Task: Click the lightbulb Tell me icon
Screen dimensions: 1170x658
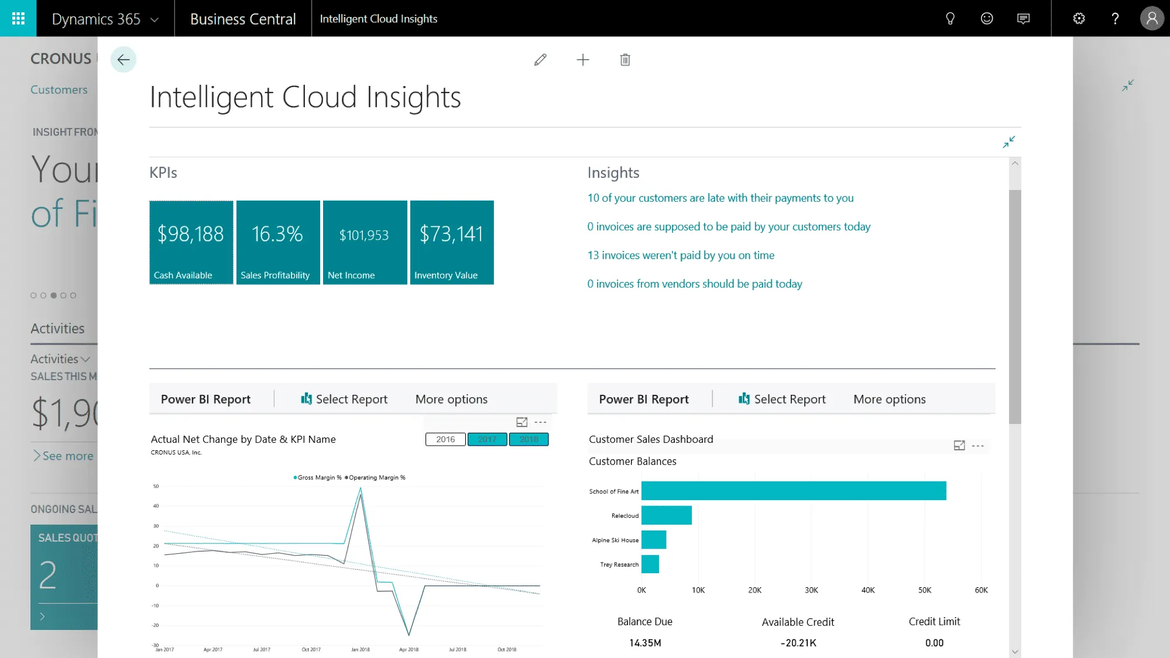Action: pos(950,18)
